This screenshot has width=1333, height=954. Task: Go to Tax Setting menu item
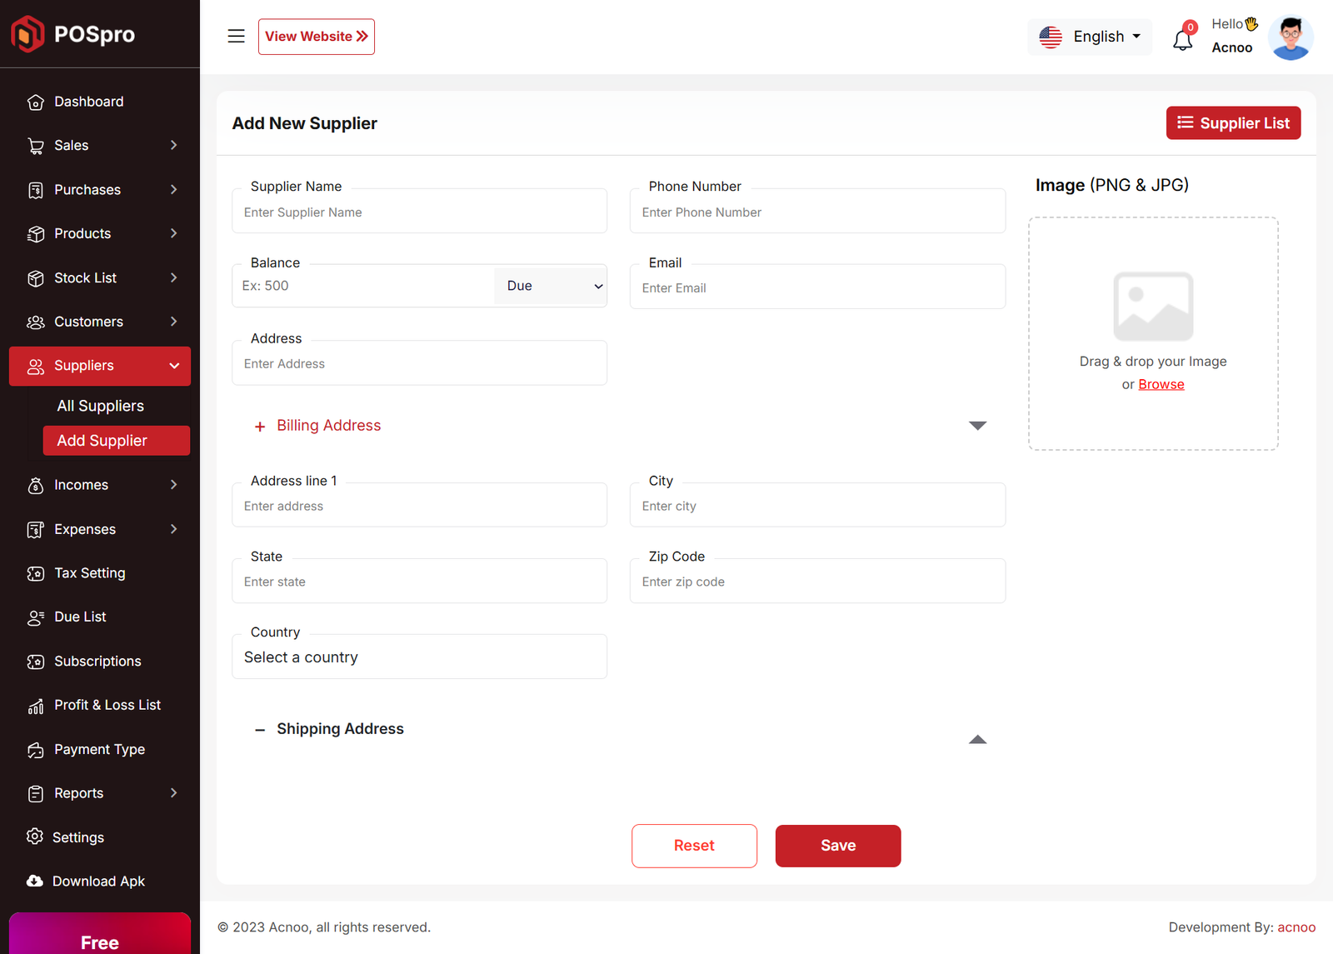click(x=89, y=573)
